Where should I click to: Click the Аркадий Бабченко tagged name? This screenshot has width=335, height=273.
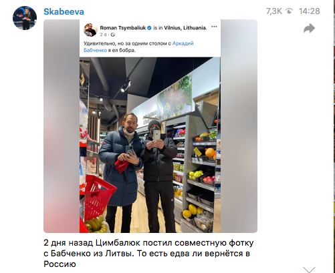pos(138,47)
